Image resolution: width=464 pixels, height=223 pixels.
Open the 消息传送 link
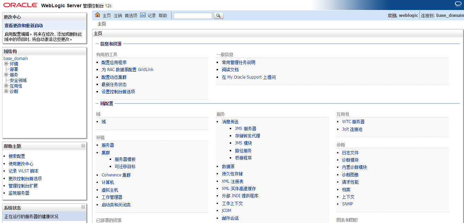tap(230, 122)
